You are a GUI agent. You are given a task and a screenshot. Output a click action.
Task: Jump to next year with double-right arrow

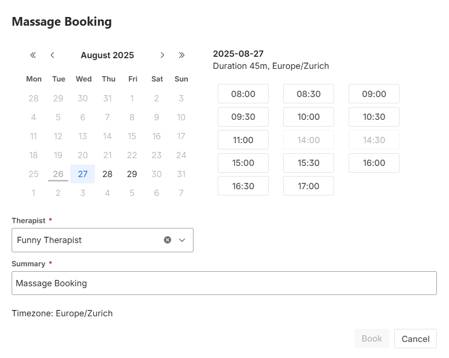pyautogui.click(x=182, y=55)
